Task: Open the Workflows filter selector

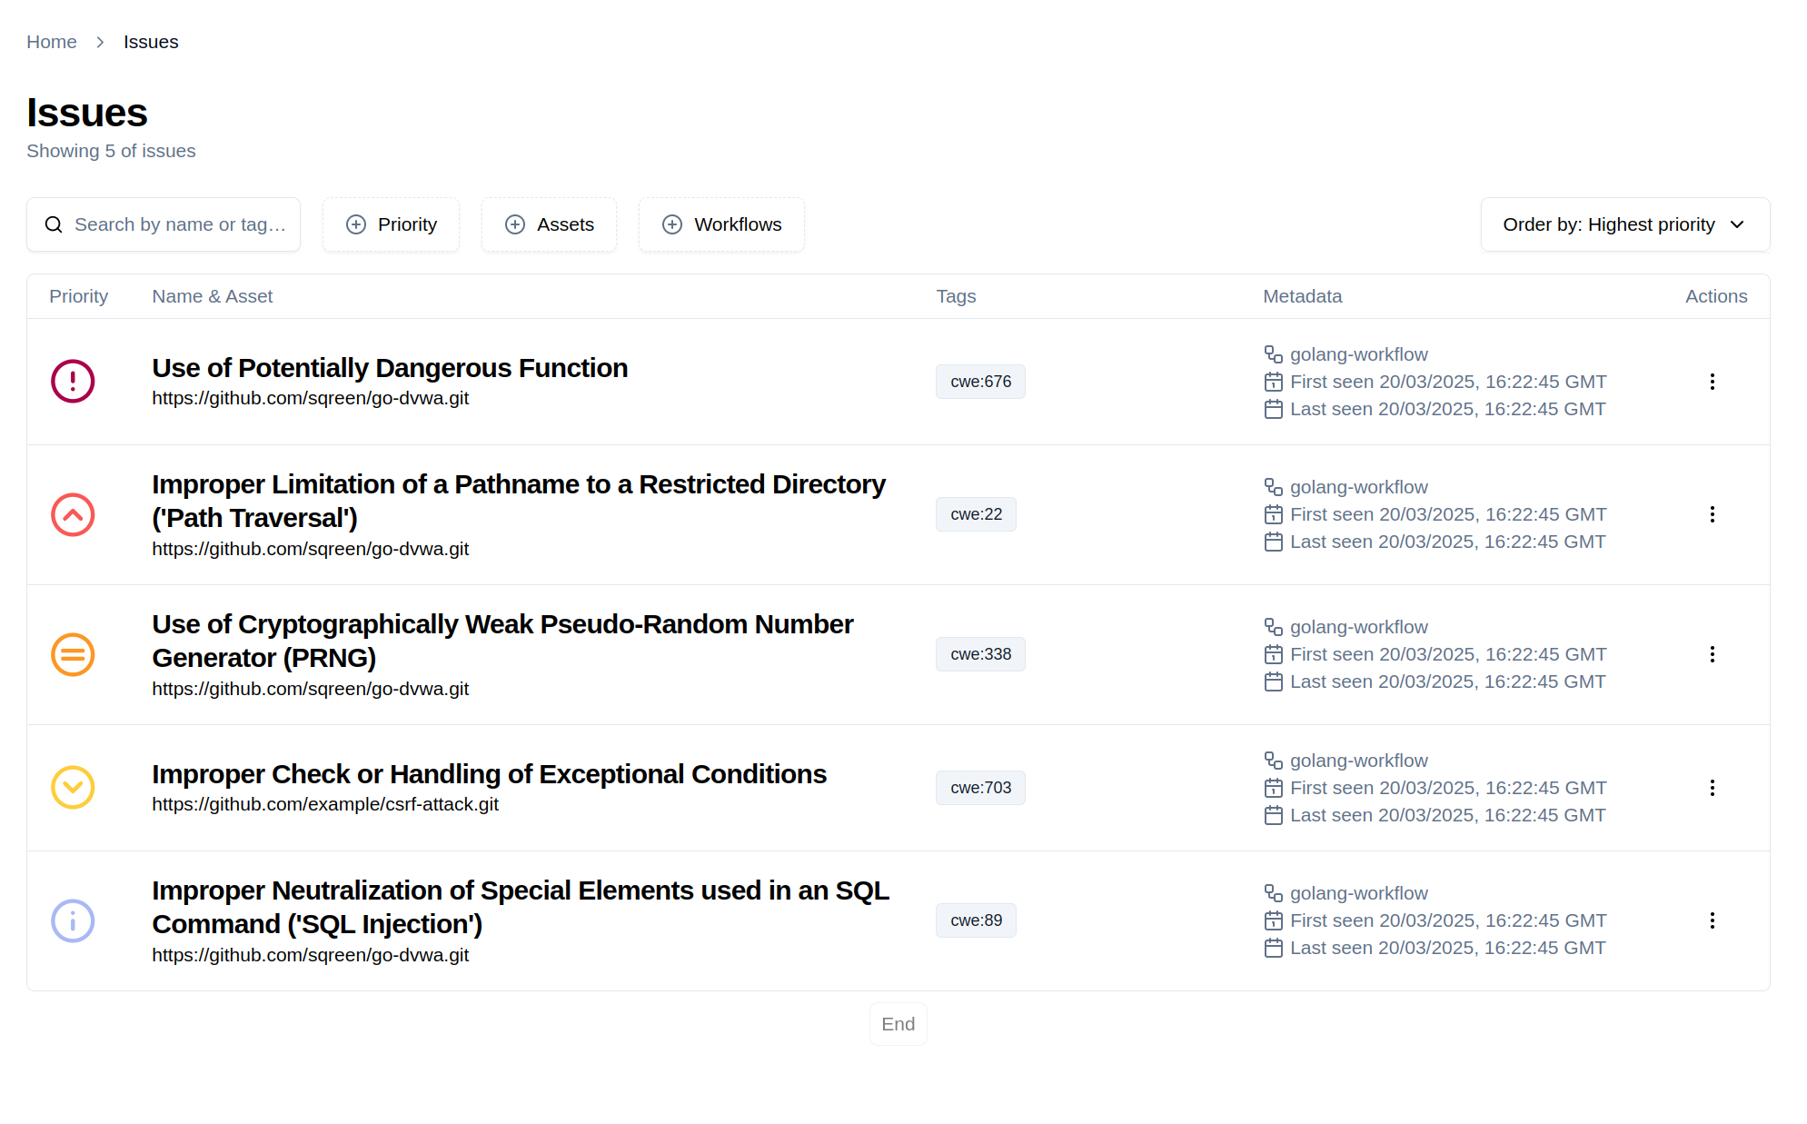Action: (x=721, y=224)
